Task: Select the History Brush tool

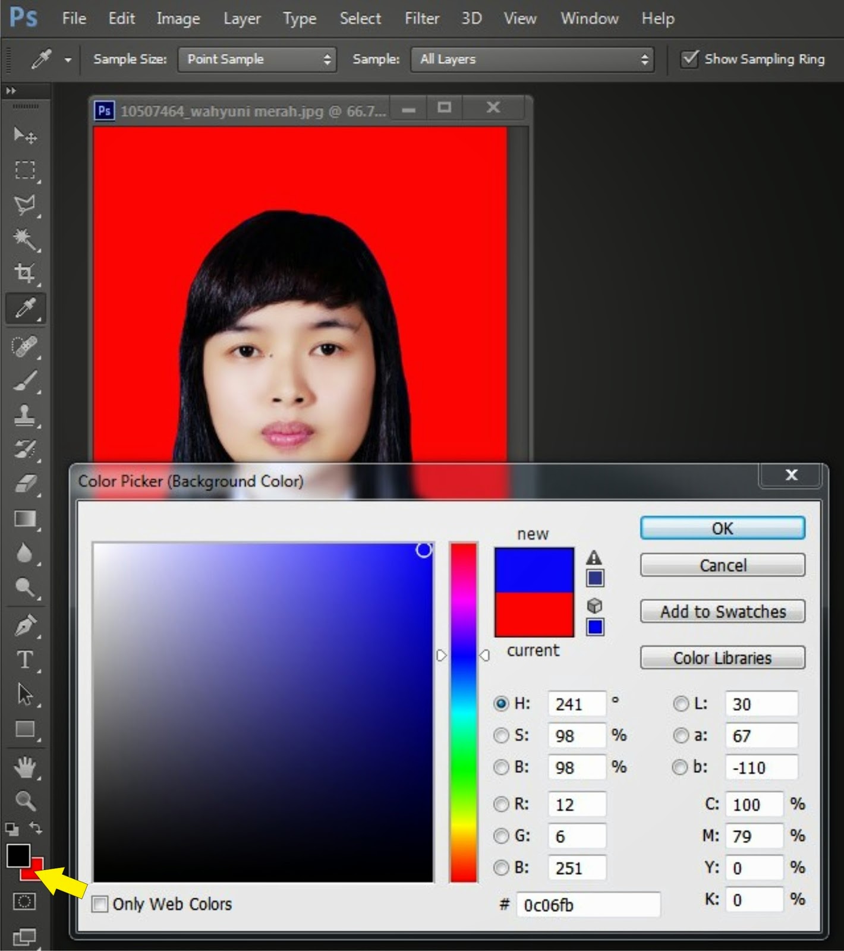Action: pos(25,449)
